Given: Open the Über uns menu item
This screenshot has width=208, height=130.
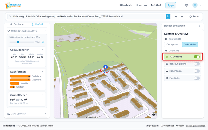Looking at the screenshot, I should pyautogui.click(x=141, y=5).
